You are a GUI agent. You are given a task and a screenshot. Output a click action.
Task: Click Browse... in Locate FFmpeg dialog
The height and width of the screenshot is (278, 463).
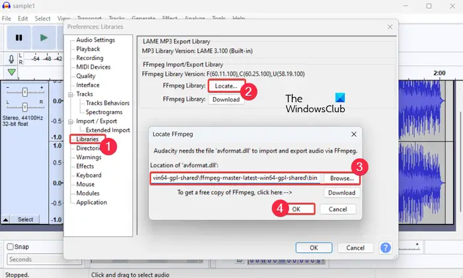342,178
